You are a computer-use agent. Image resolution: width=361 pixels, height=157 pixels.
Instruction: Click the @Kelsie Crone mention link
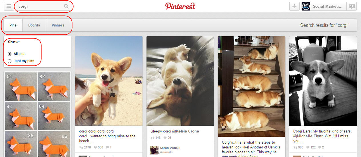185,131
